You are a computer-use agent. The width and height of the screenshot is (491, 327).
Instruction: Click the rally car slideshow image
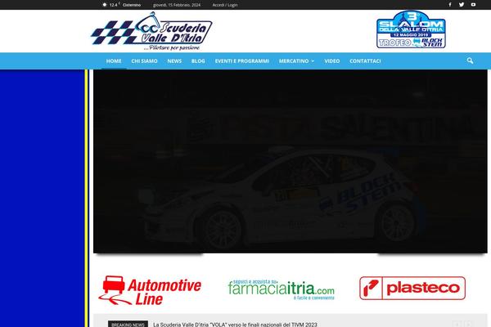291,161
